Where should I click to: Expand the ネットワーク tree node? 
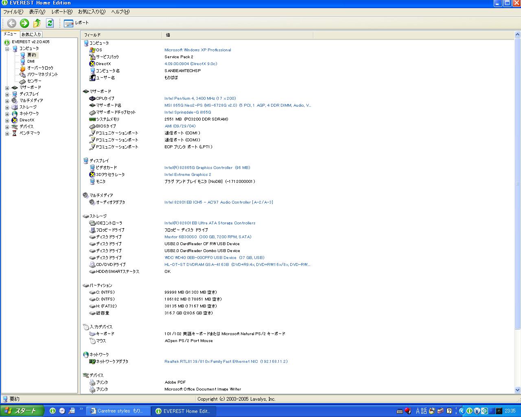(7, 114)
